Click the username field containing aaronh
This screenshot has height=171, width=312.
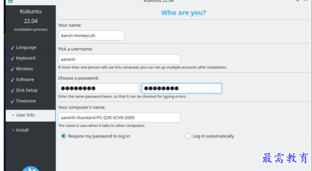tap(119, 59)
